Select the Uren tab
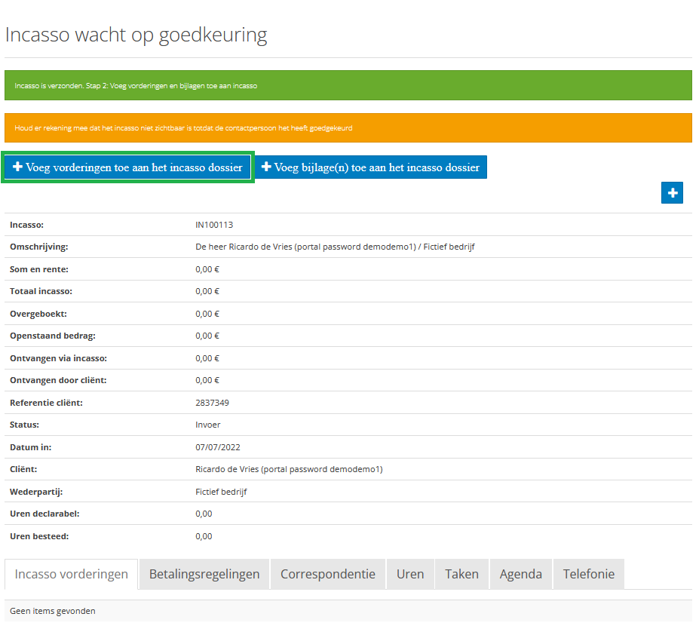699x632 pixels. 410,574
